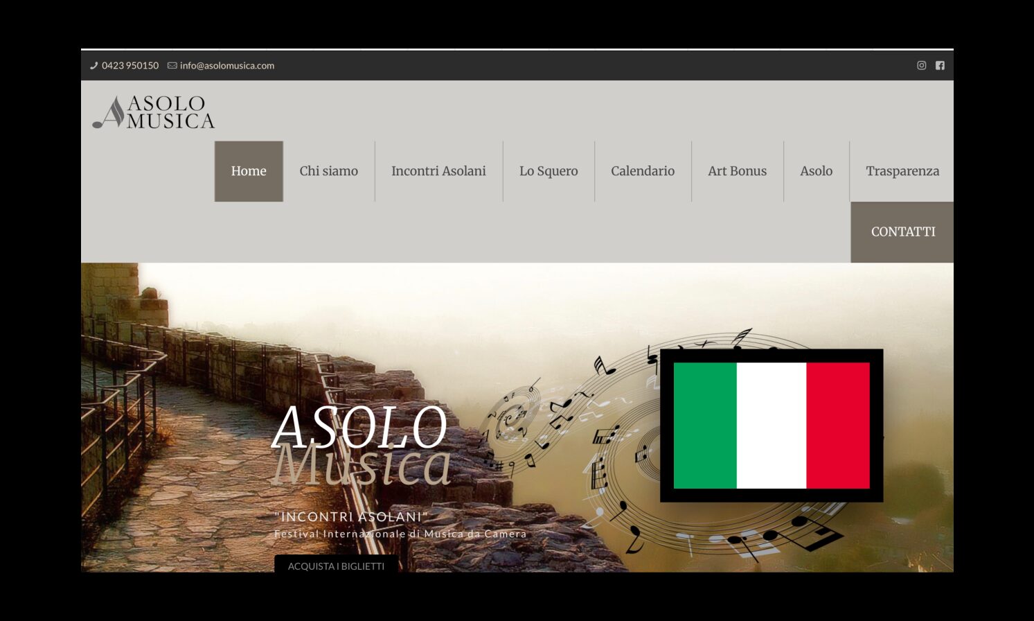This screenshot has height=621, width=1034.
Task: Click the "INCONTRI ASOLANI" heading text
Action: click(350, 517)
